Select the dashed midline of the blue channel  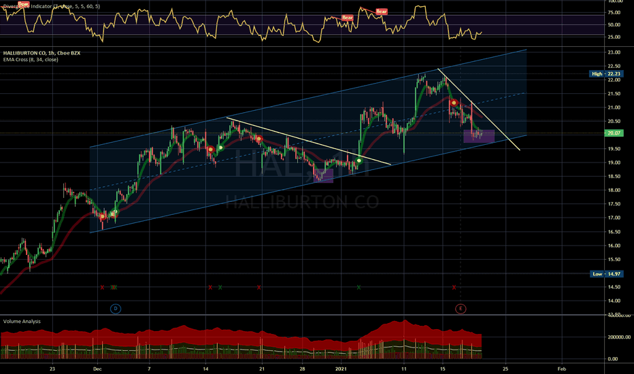[x=307, y=141]
